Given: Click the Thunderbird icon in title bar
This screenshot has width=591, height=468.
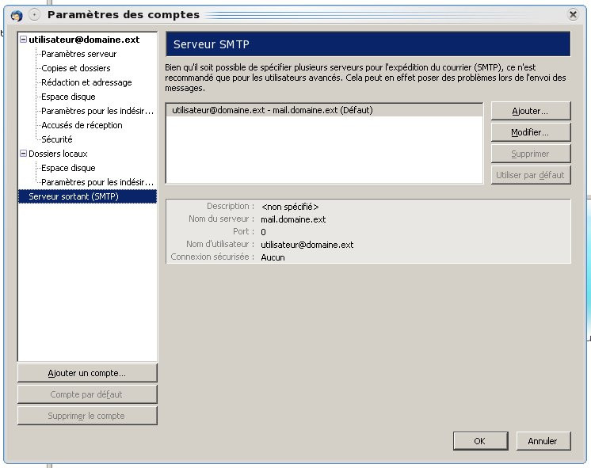Looking at the screenshot, I should point(16,15).
